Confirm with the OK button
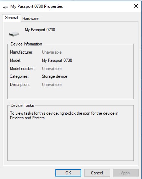Viewport: 142px width, 179px height. click(68, 173)
